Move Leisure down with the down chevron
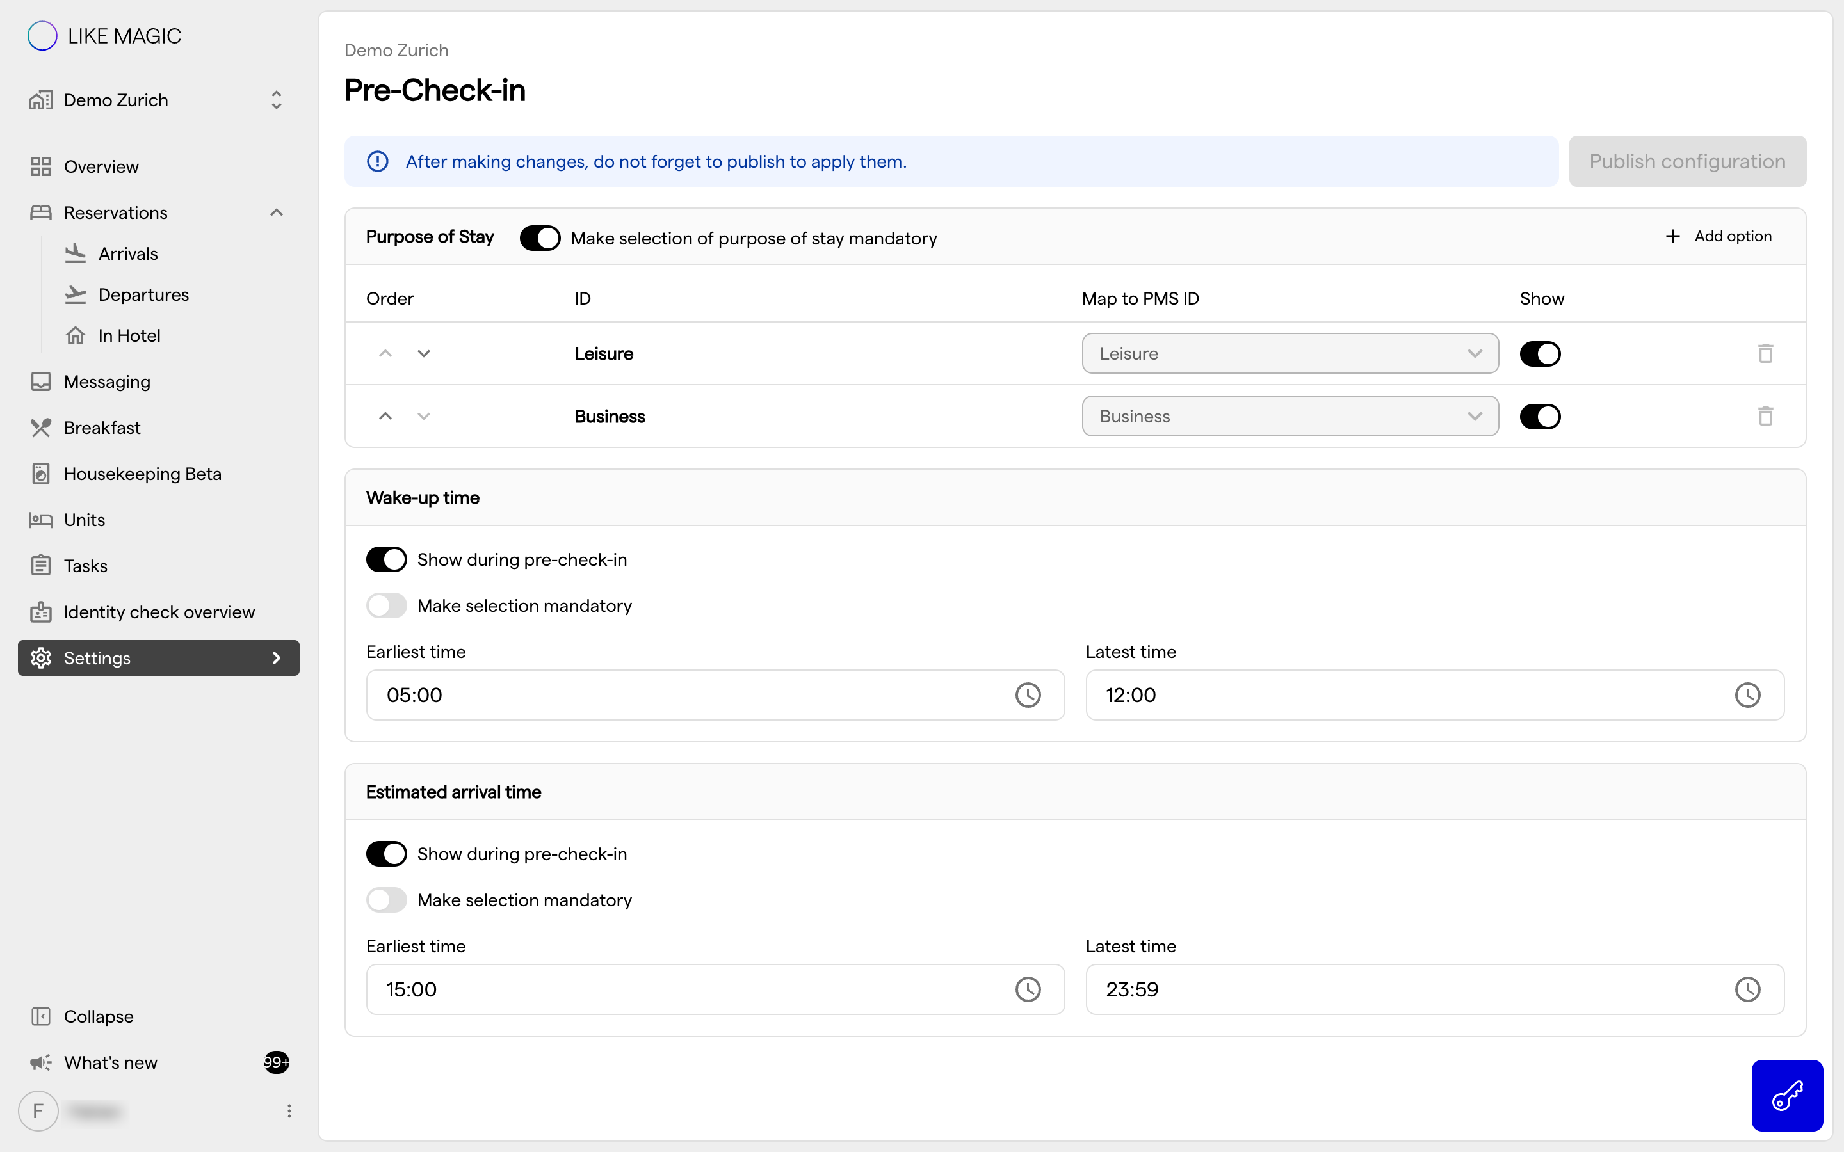This screenshot has width=1844, height=1152. point(424,353)
